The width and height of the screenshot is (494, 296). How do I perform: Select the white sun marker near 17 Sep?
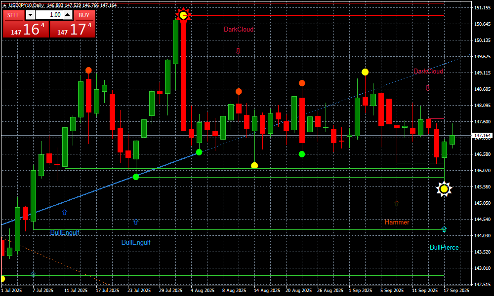click(x=444, y=189)
